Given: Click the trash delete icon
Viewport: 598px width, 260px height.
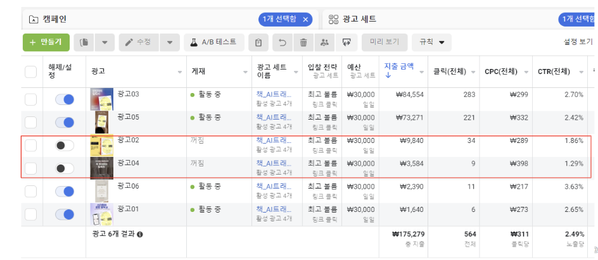Looking at the screenshot, I should click(x=303, y=42).
